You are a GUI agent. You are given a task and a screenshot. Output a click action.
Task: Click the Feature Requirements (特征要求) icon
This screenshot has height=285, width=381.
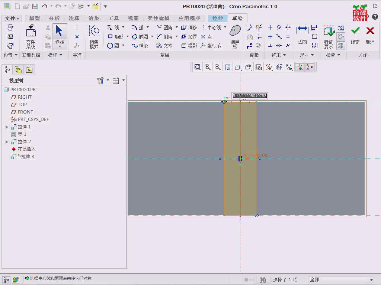click(x=329, y=37)
